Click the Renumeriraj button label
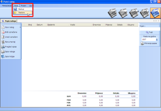 (x=10, y=42)
